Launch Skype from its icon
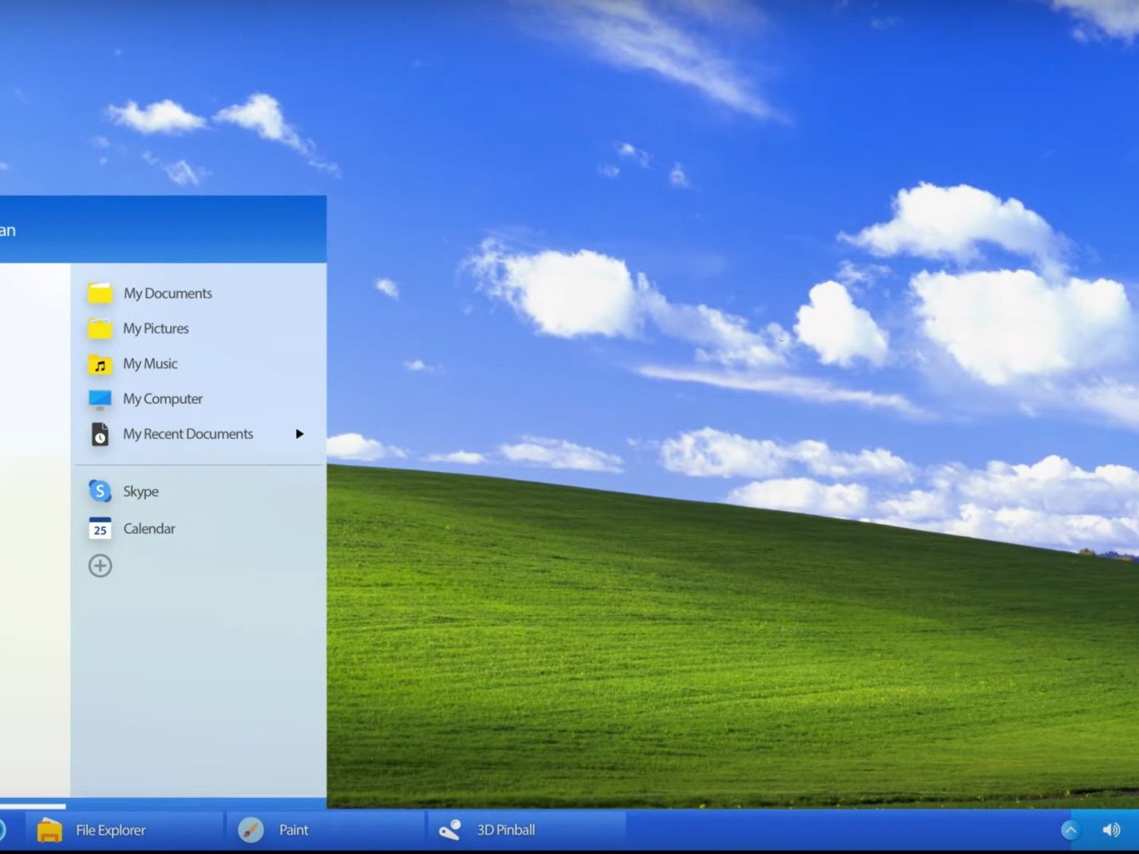The image size is (1139, 854). 100,491
